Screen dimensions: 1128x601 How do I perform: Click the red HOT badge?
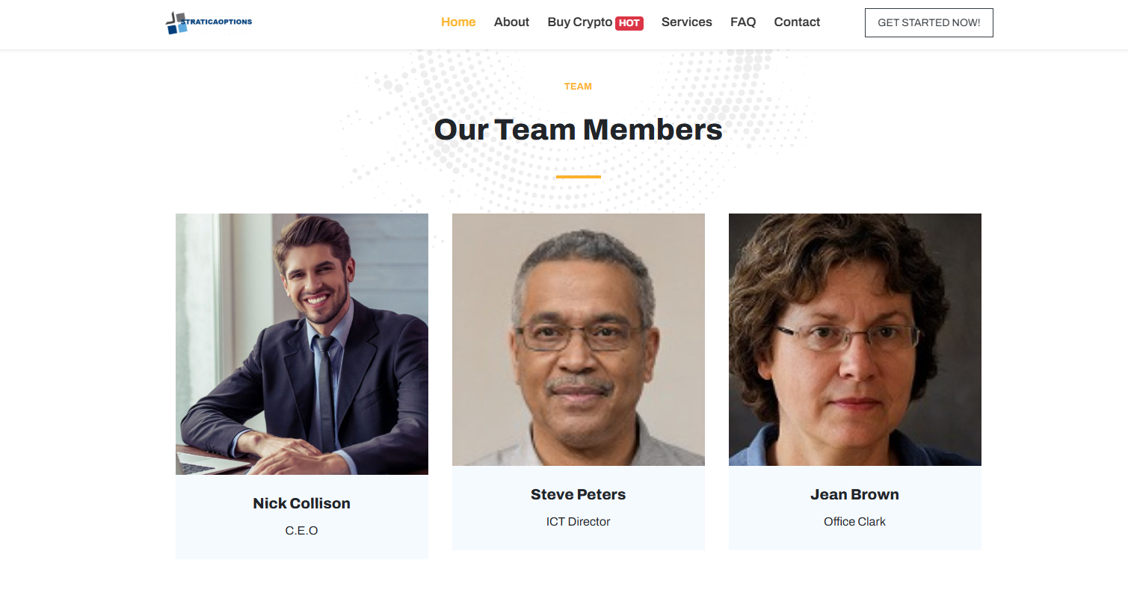click(x=629, y=23)
